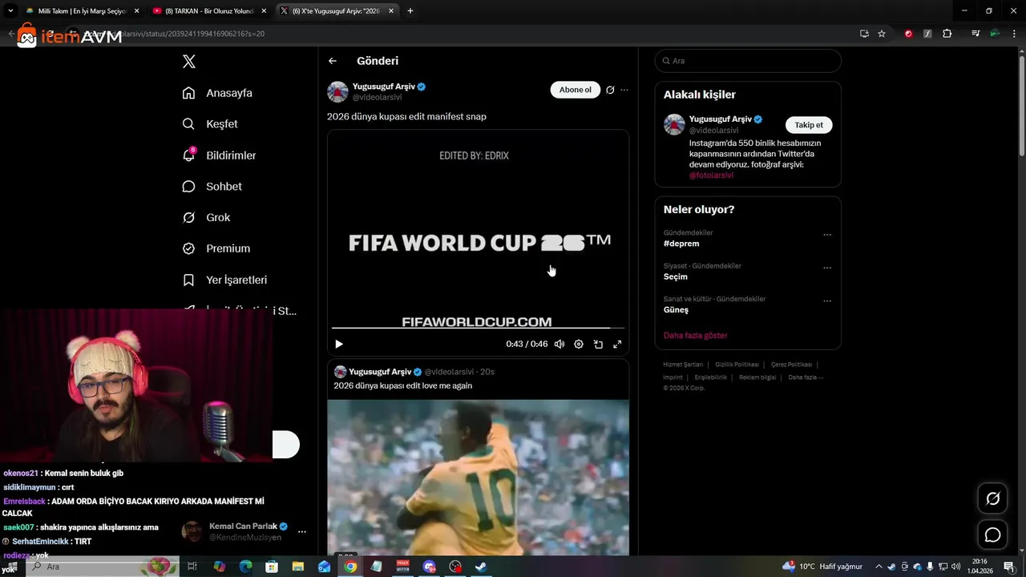Show hidden tray icons chevron
This screenshot has width=1026, height=577.
[x=879, y=567]
